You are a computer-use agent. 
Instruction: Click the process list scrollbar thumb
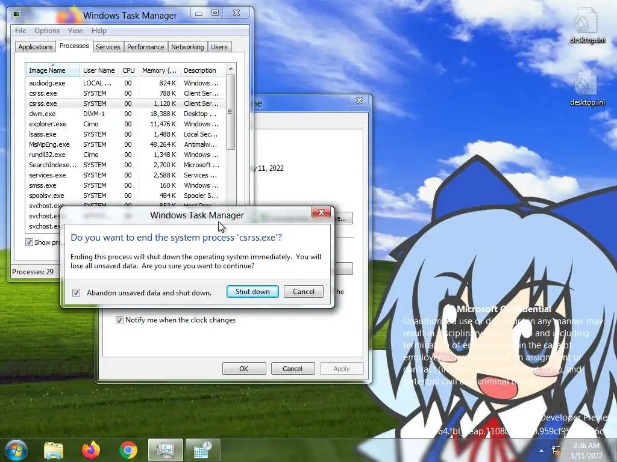tap(231, 112)
